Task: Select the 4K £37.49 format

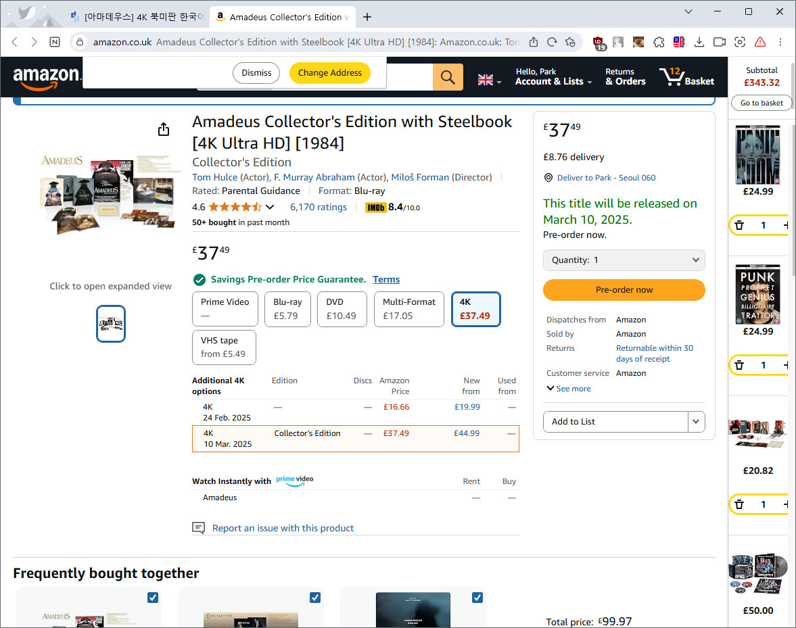Action: click(x=475, y=309)
